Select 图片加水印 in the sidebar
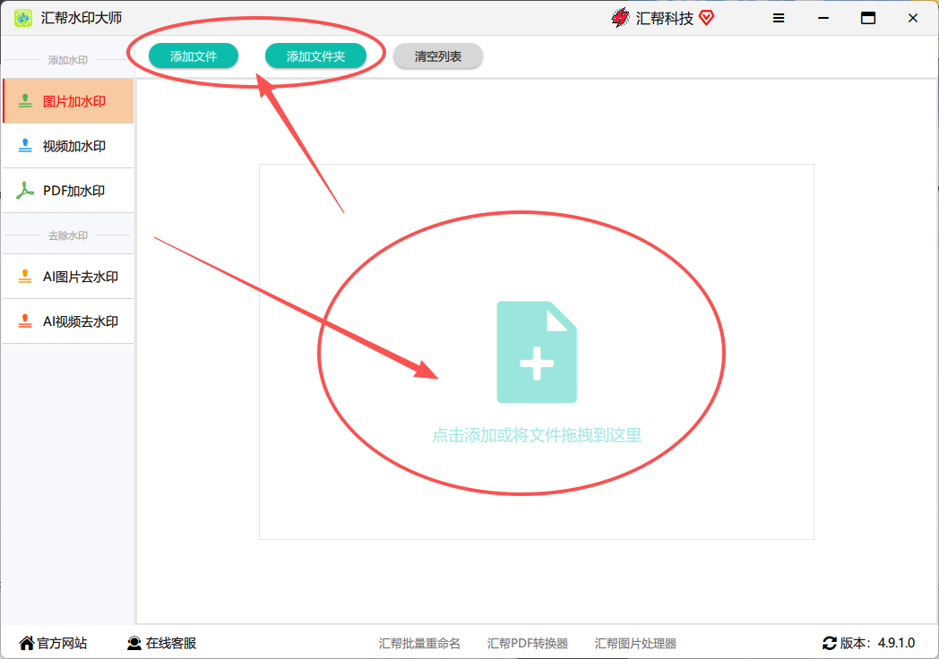The height and width of the screenshot is (659, 939). [68, 101]
